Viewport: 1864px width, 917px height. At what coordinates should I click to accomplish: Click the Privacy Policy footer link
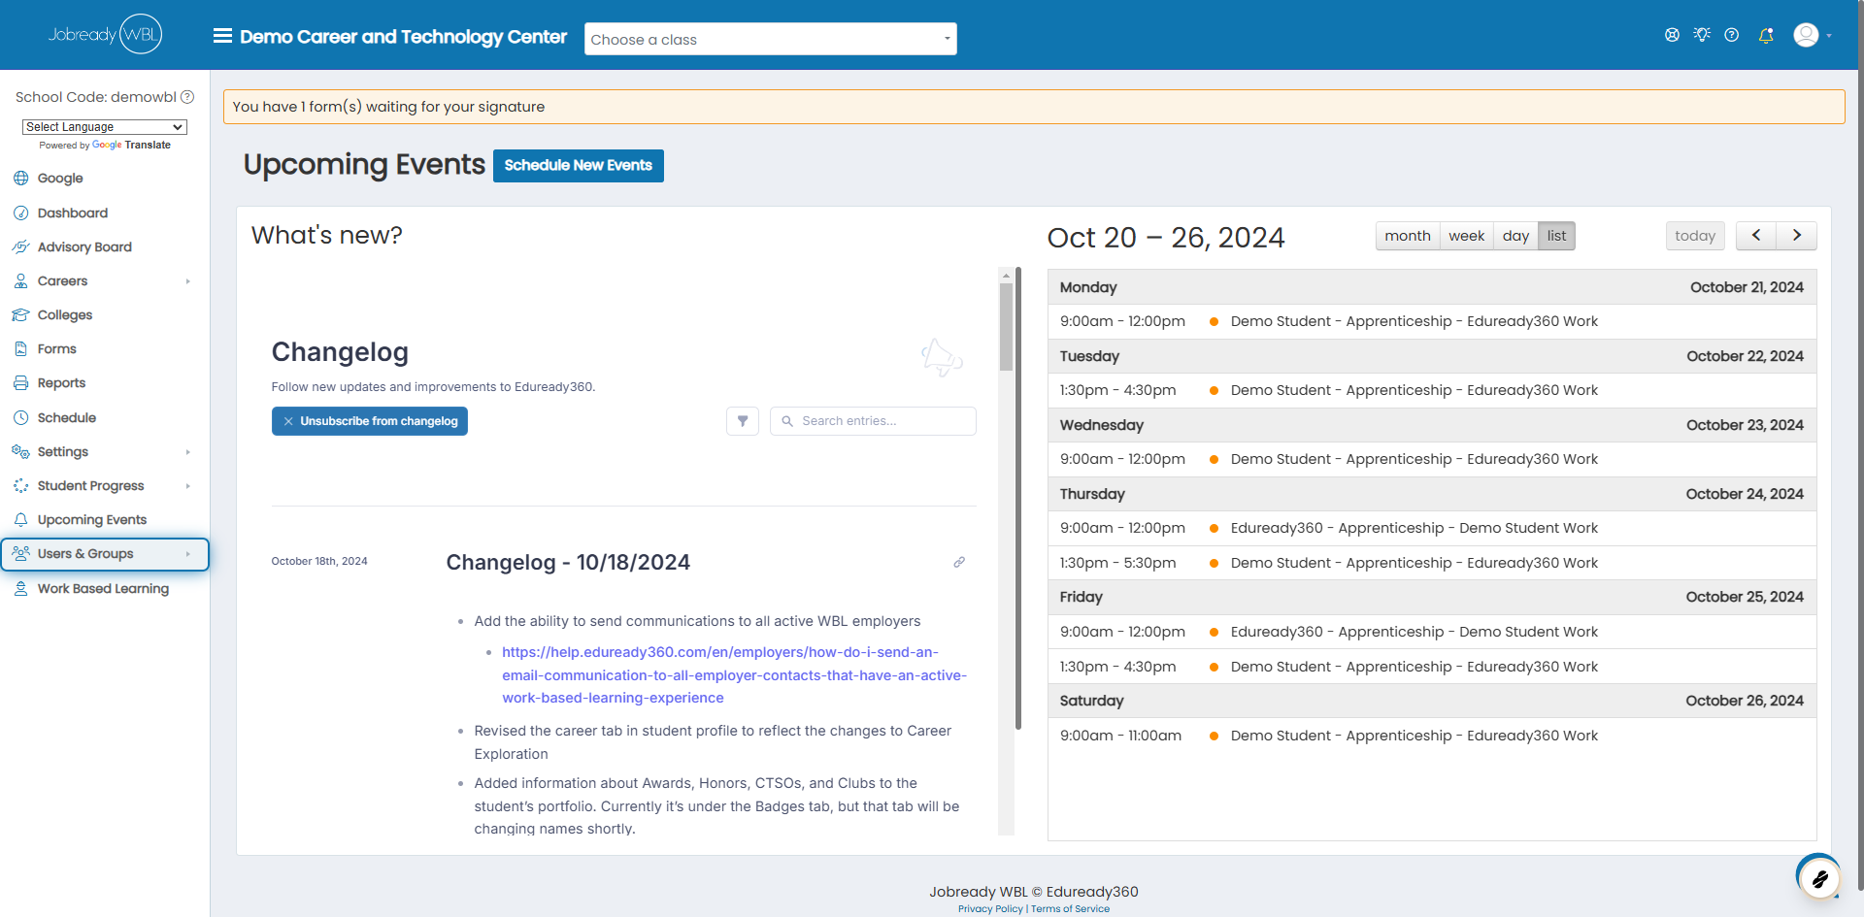pos(990,909)
